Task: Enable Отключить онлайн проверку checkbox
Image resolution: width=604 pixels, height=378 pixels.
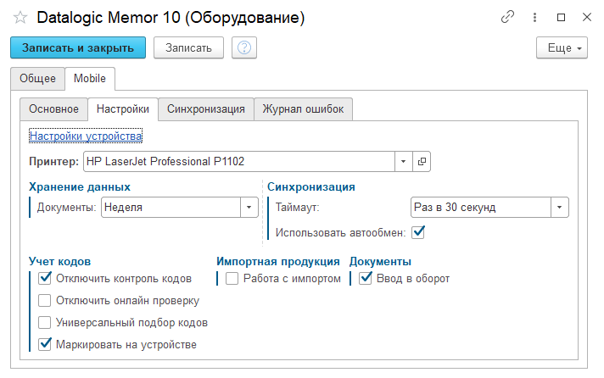Action: coord(46,300)
